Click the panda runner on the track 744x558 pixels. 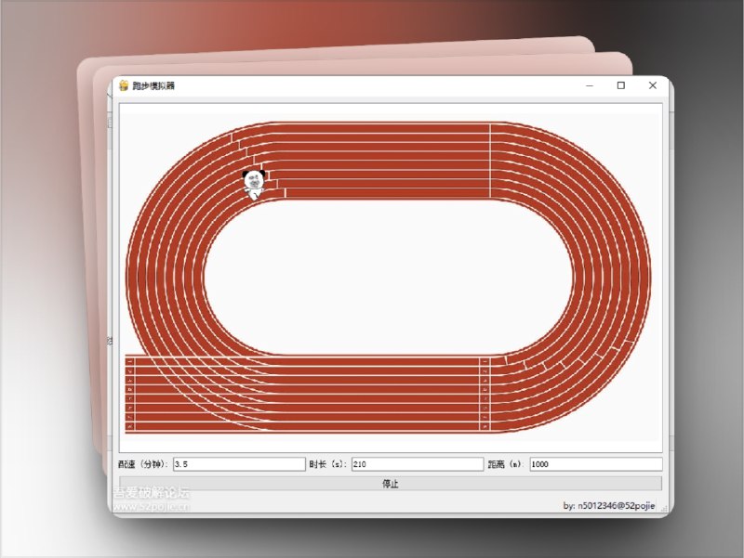(253, 183)
